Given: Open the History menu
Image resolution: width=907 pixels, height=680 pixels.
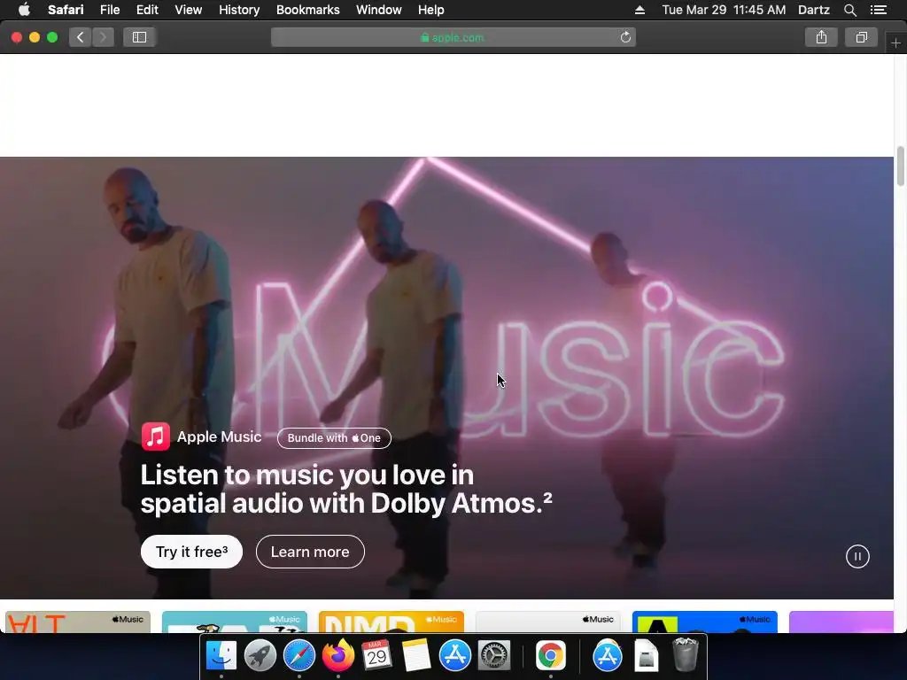Looking at the screenshot, I should pos(239,10).
